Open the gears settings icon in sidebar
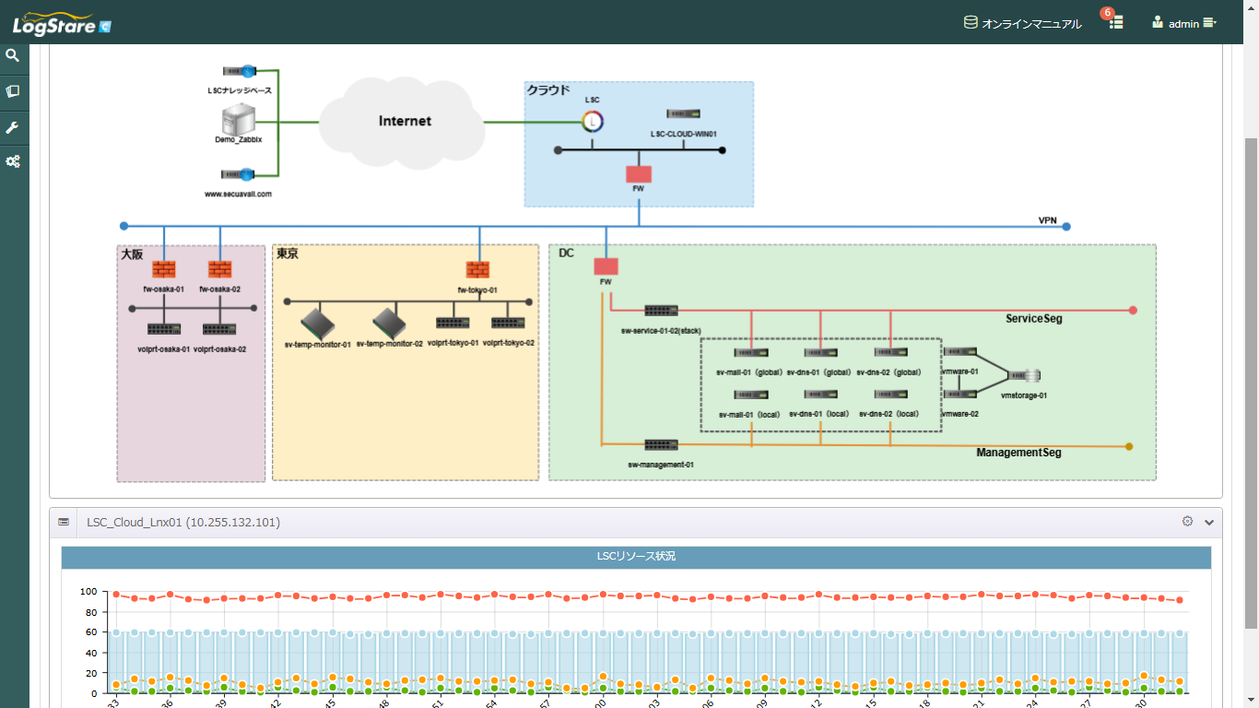This screenshot has width=1259, height=708. click(x=13, y=161)
